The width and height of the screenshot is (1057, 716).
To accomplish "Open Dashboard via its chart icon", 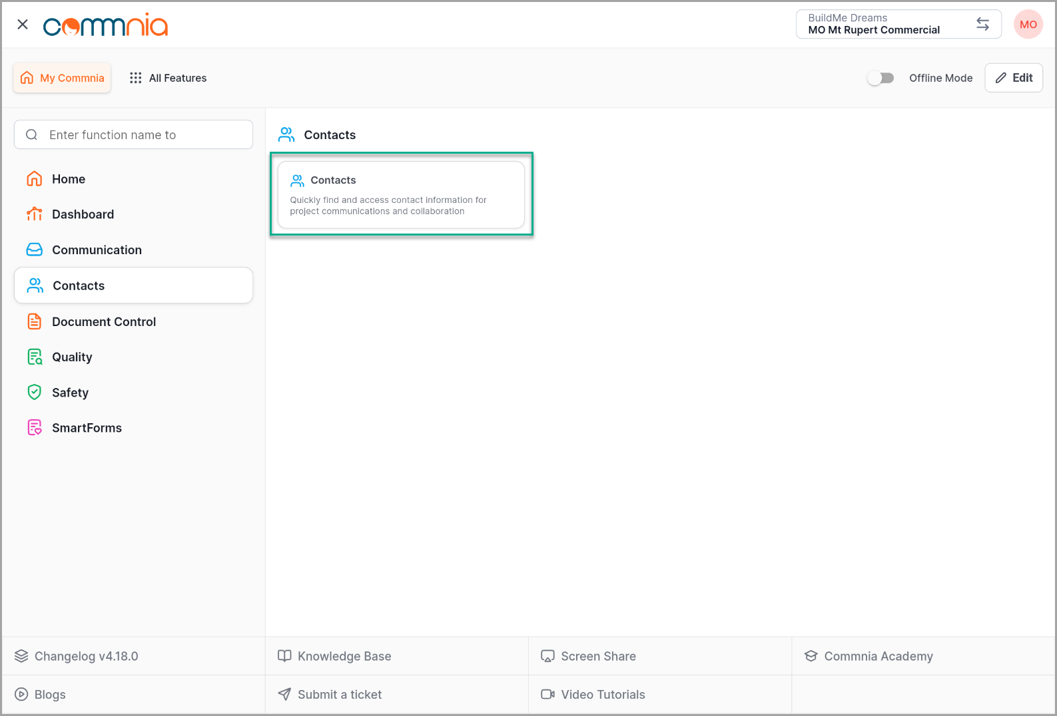I will click(x=34, y=214).
